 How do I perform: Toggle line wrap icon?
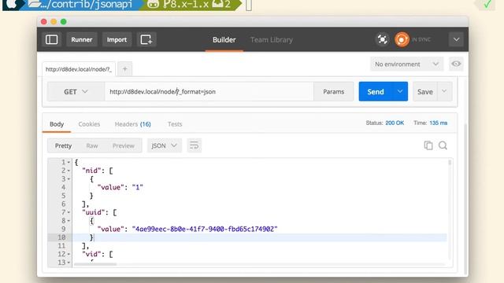[x=194, y=145]
